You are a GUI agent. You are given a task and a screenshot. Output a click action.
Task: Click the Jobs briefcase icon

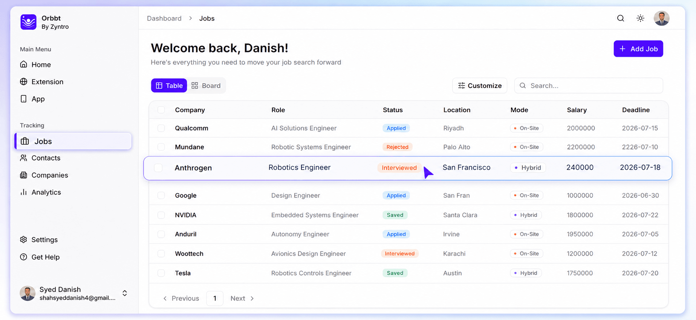tap(25, 141)
